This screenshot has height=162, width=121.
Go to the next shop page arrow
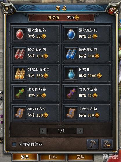pos(80,131)
